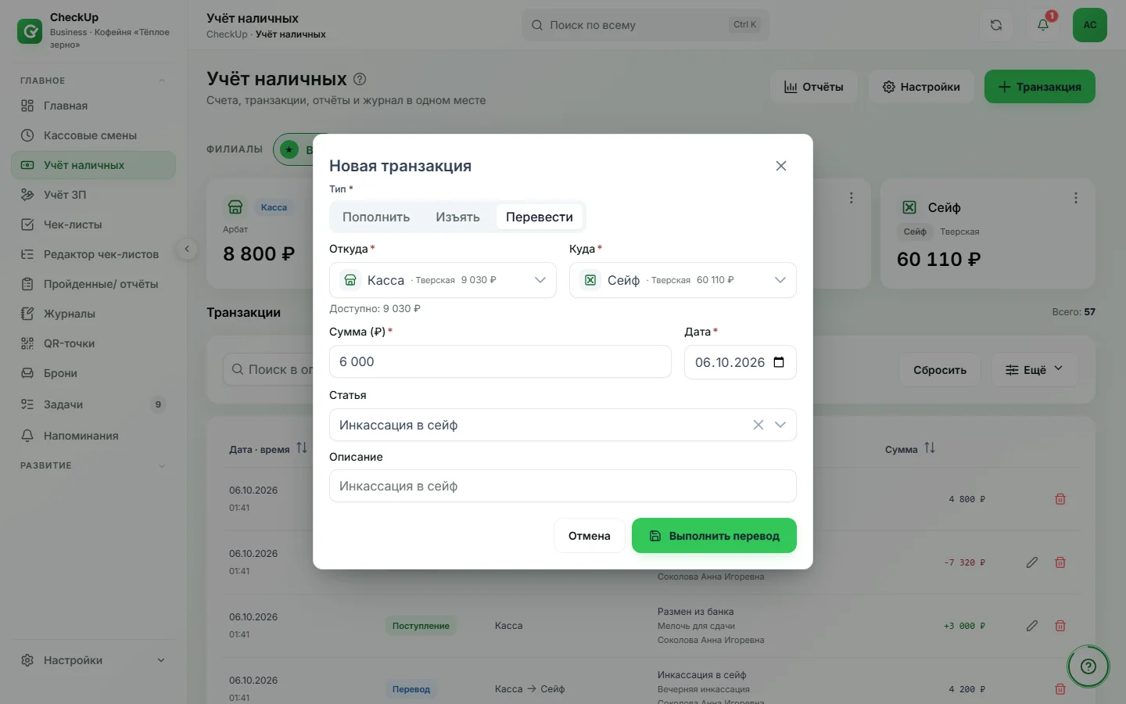Viewport: 1126px width, 704px height.
Task: Go to Чек-листы in sidebar
Action: tap(94, 224)
